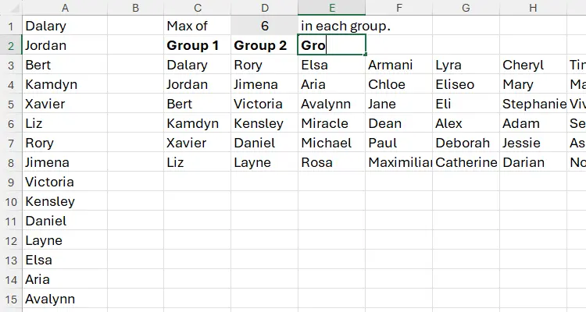Click cell with Stephanie

[x=533, y=104]
